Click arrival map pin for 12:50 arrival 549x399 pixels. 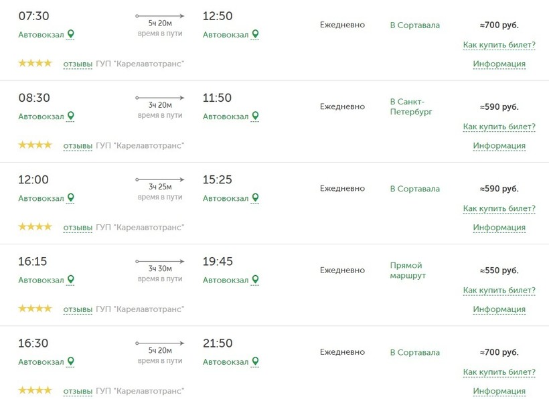[255, 34]
